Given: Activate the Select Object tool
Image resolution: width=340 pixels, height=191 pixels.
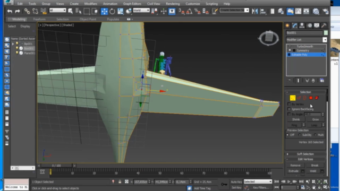Looking at the screenshot, I should click(71, 11).
